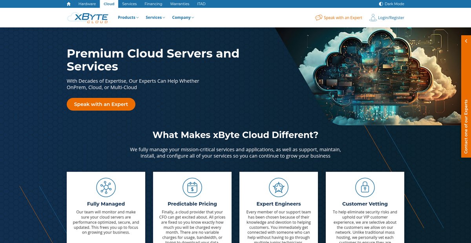
Task: Open Contact one of our Experts side tab
Action: click(x=466, y=127)
